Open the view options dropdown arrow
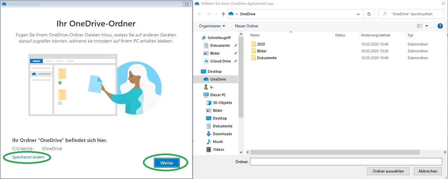This screenshot has width=448, height=179. click(427, 26)
